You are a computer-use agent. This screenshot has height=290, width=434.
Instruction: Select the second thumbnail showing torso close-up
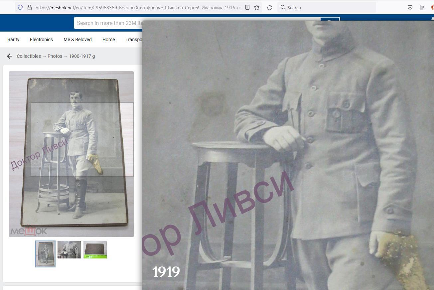[69, 250]
